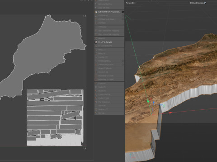Apply the Mirror V command
Image resolution: width=217 pixels, height=162 pixels.
109,54
